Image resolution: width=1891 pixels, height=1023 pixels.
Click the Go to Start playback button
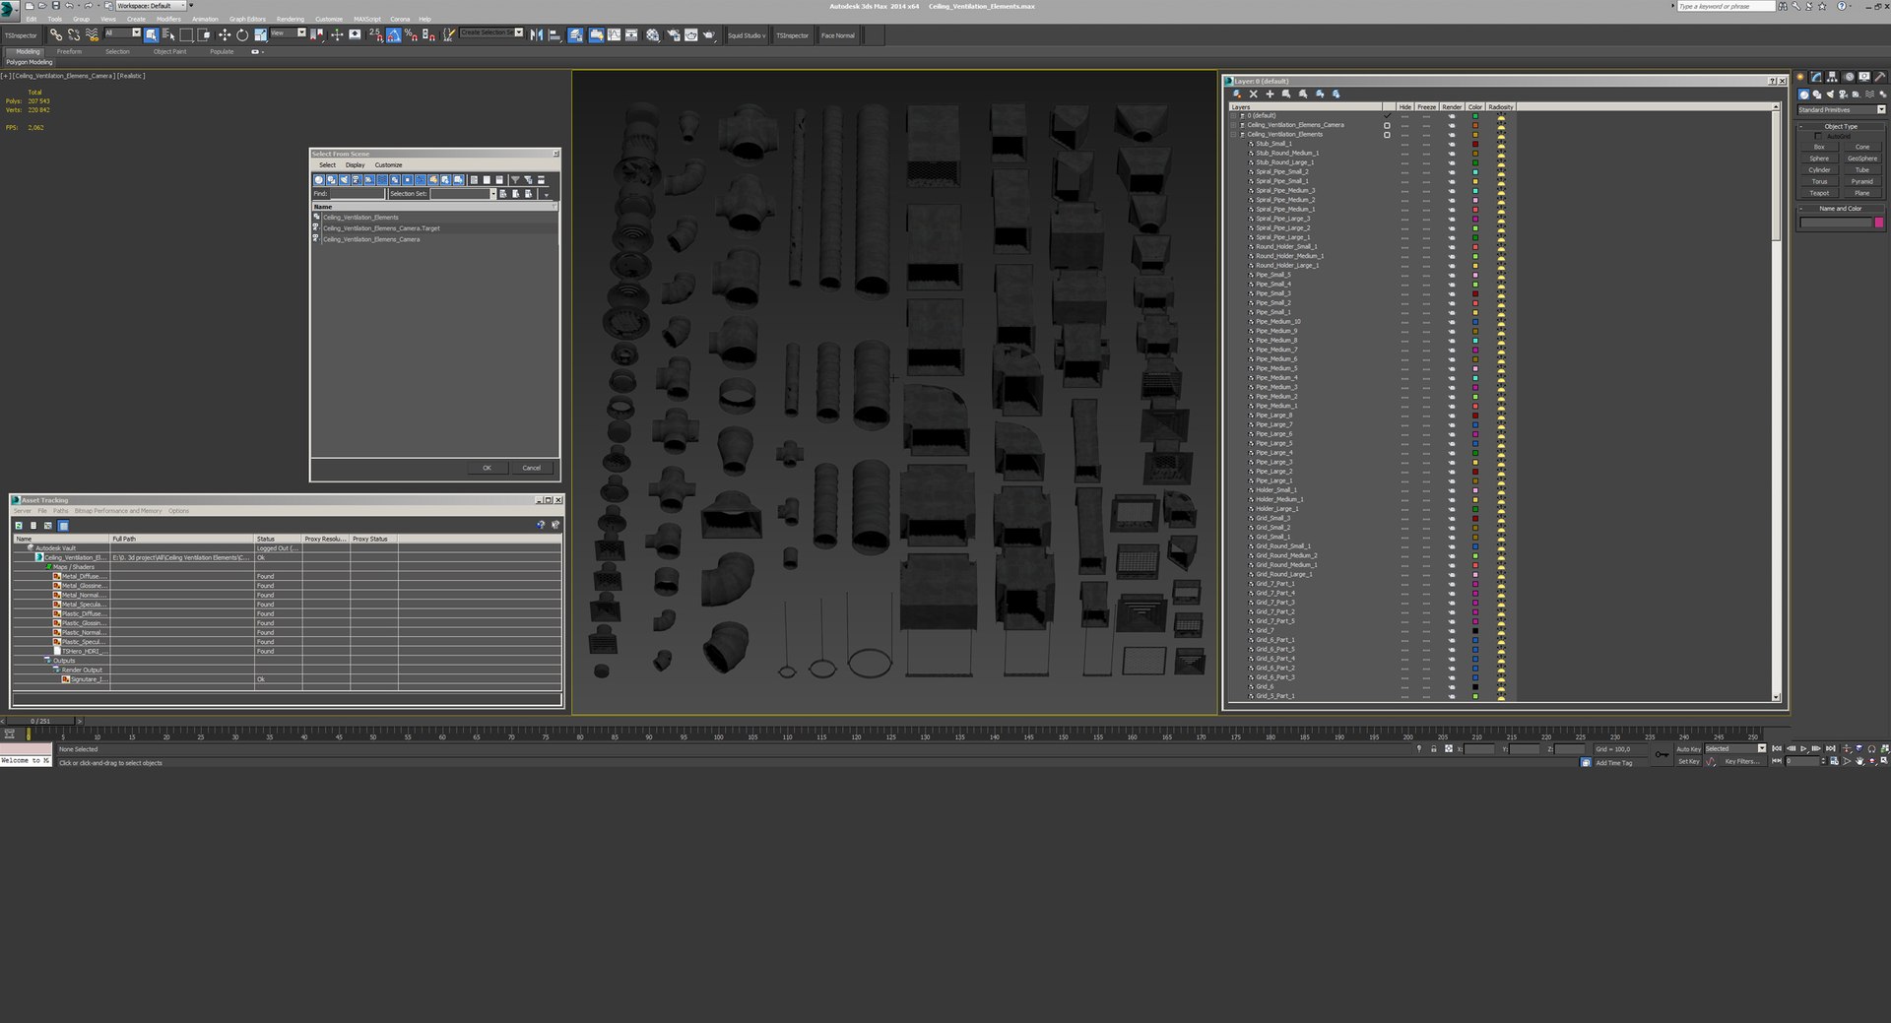(x=1777, y=748)
